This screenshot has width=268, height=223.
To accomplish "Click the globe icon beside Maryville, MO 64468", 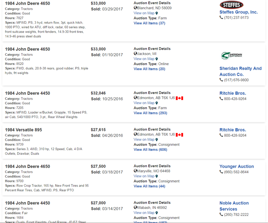I will click(135, 171).
